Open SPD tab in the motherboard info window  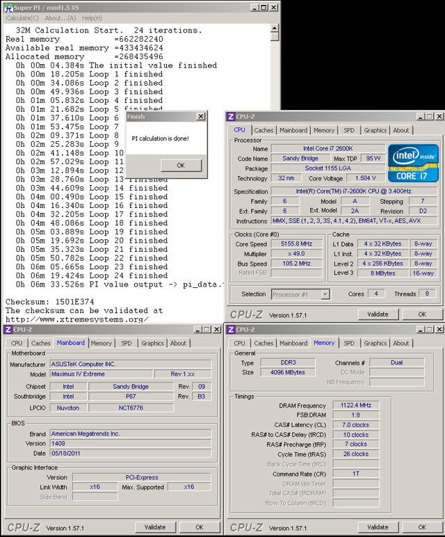click(x=126, y=343)
